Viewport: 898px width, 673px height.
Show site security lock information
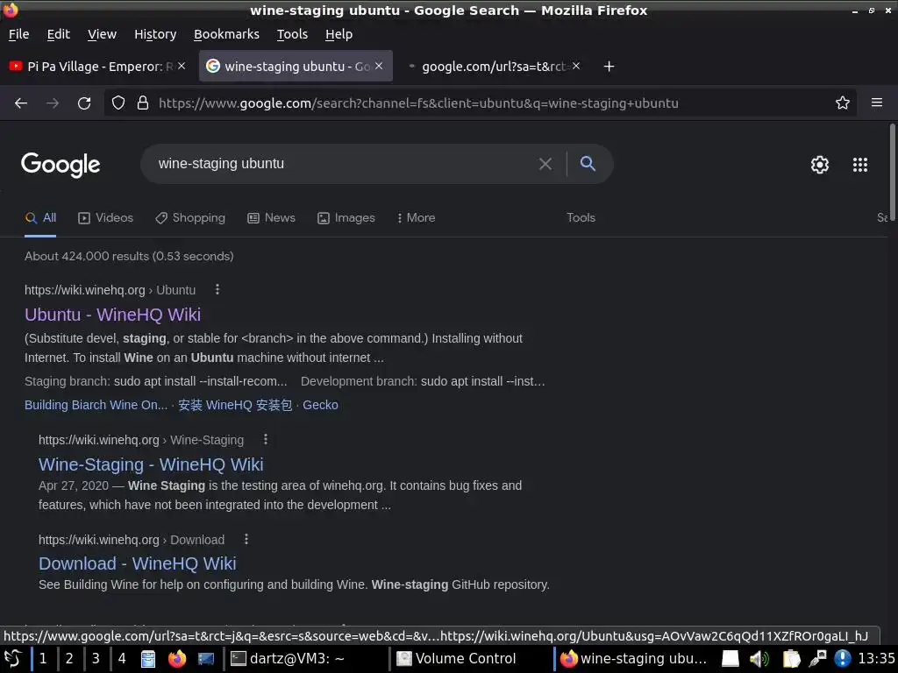coord(143,103)
